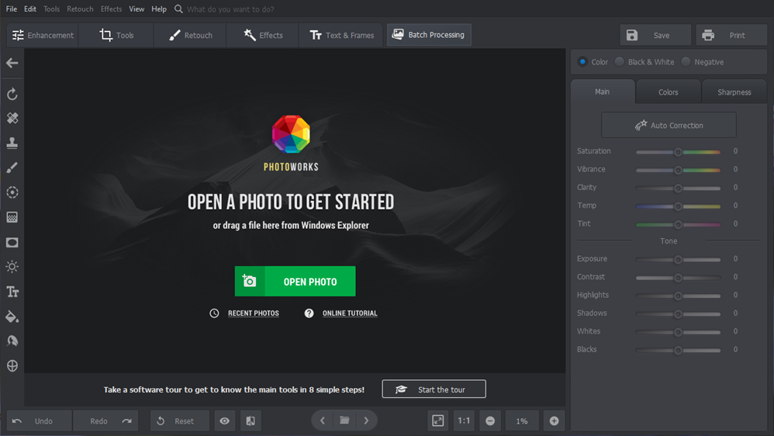Click the back arrow in left sidebar
Screen dimensions: 774x436
12,63
